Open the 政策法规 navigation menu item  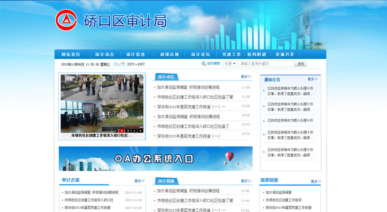click(169, 54)
